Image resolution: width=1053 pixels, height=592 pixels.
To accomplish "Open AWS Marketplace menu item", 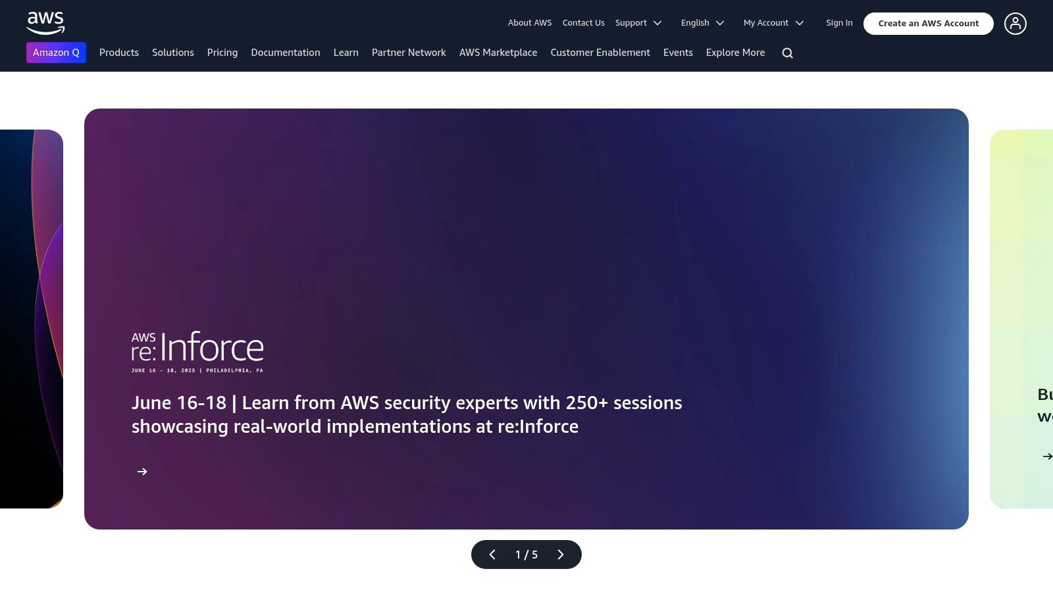I will (498, 53).
